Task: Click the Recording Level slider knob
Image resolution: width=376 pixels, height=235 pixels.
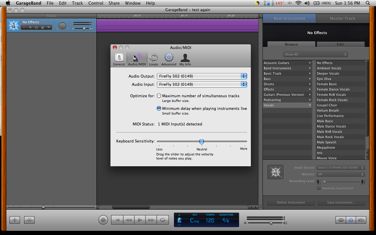Action: click(x=325, y=182)
